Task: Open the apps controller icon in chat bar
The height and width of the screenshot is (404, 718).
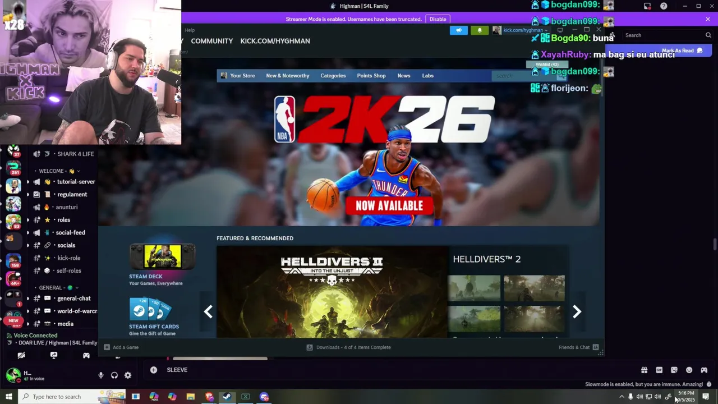Action: click(704, 370)
